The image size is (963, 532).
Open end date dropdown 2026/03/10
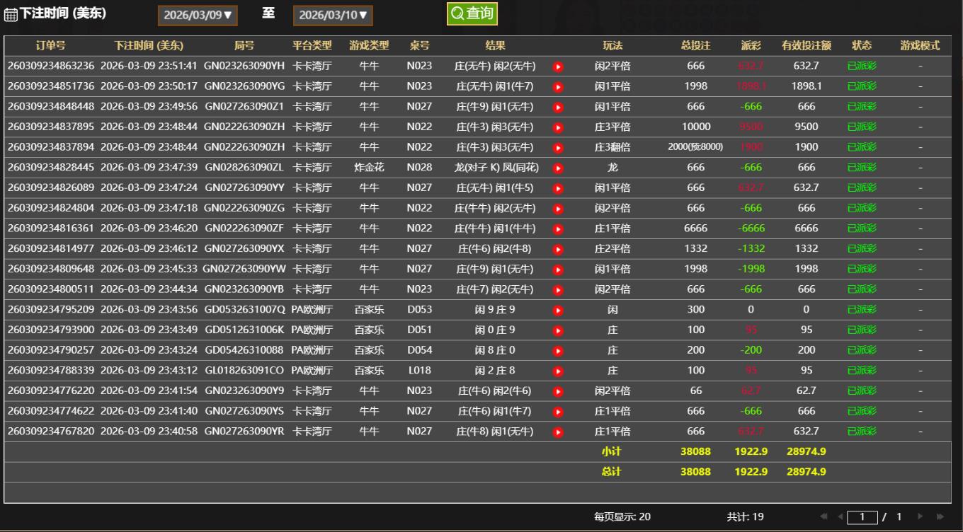coord(333,15)
